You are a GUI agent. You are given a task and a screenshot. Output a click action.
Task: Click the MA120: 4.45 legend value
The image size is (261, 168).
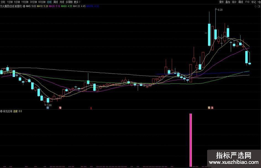click(79, 6)
